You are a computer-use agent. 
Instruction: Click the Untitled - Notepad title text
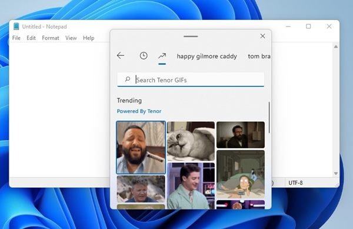coord(44,26)
